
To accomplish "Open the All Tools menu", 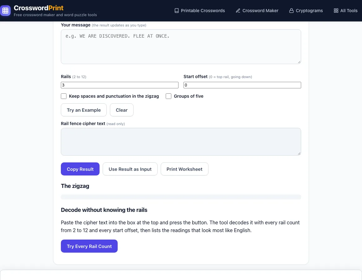I will tap(345, 11).
